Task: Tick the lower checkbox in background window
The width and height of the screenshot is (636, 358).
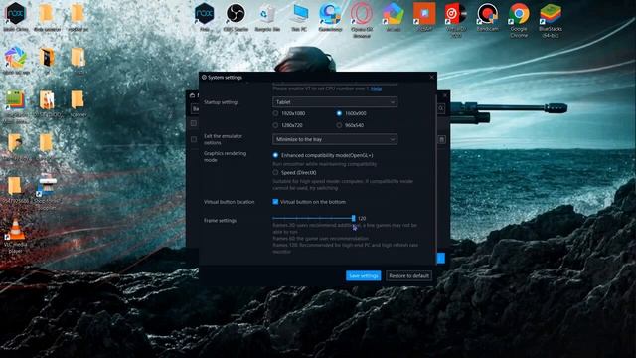Action: [194, 139]
